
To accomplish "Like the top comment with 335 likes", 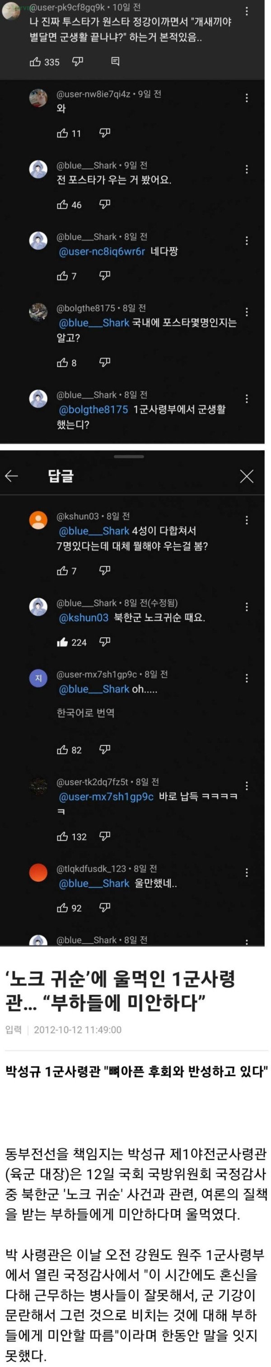I will pyautogui.click(x=36, y=62).
